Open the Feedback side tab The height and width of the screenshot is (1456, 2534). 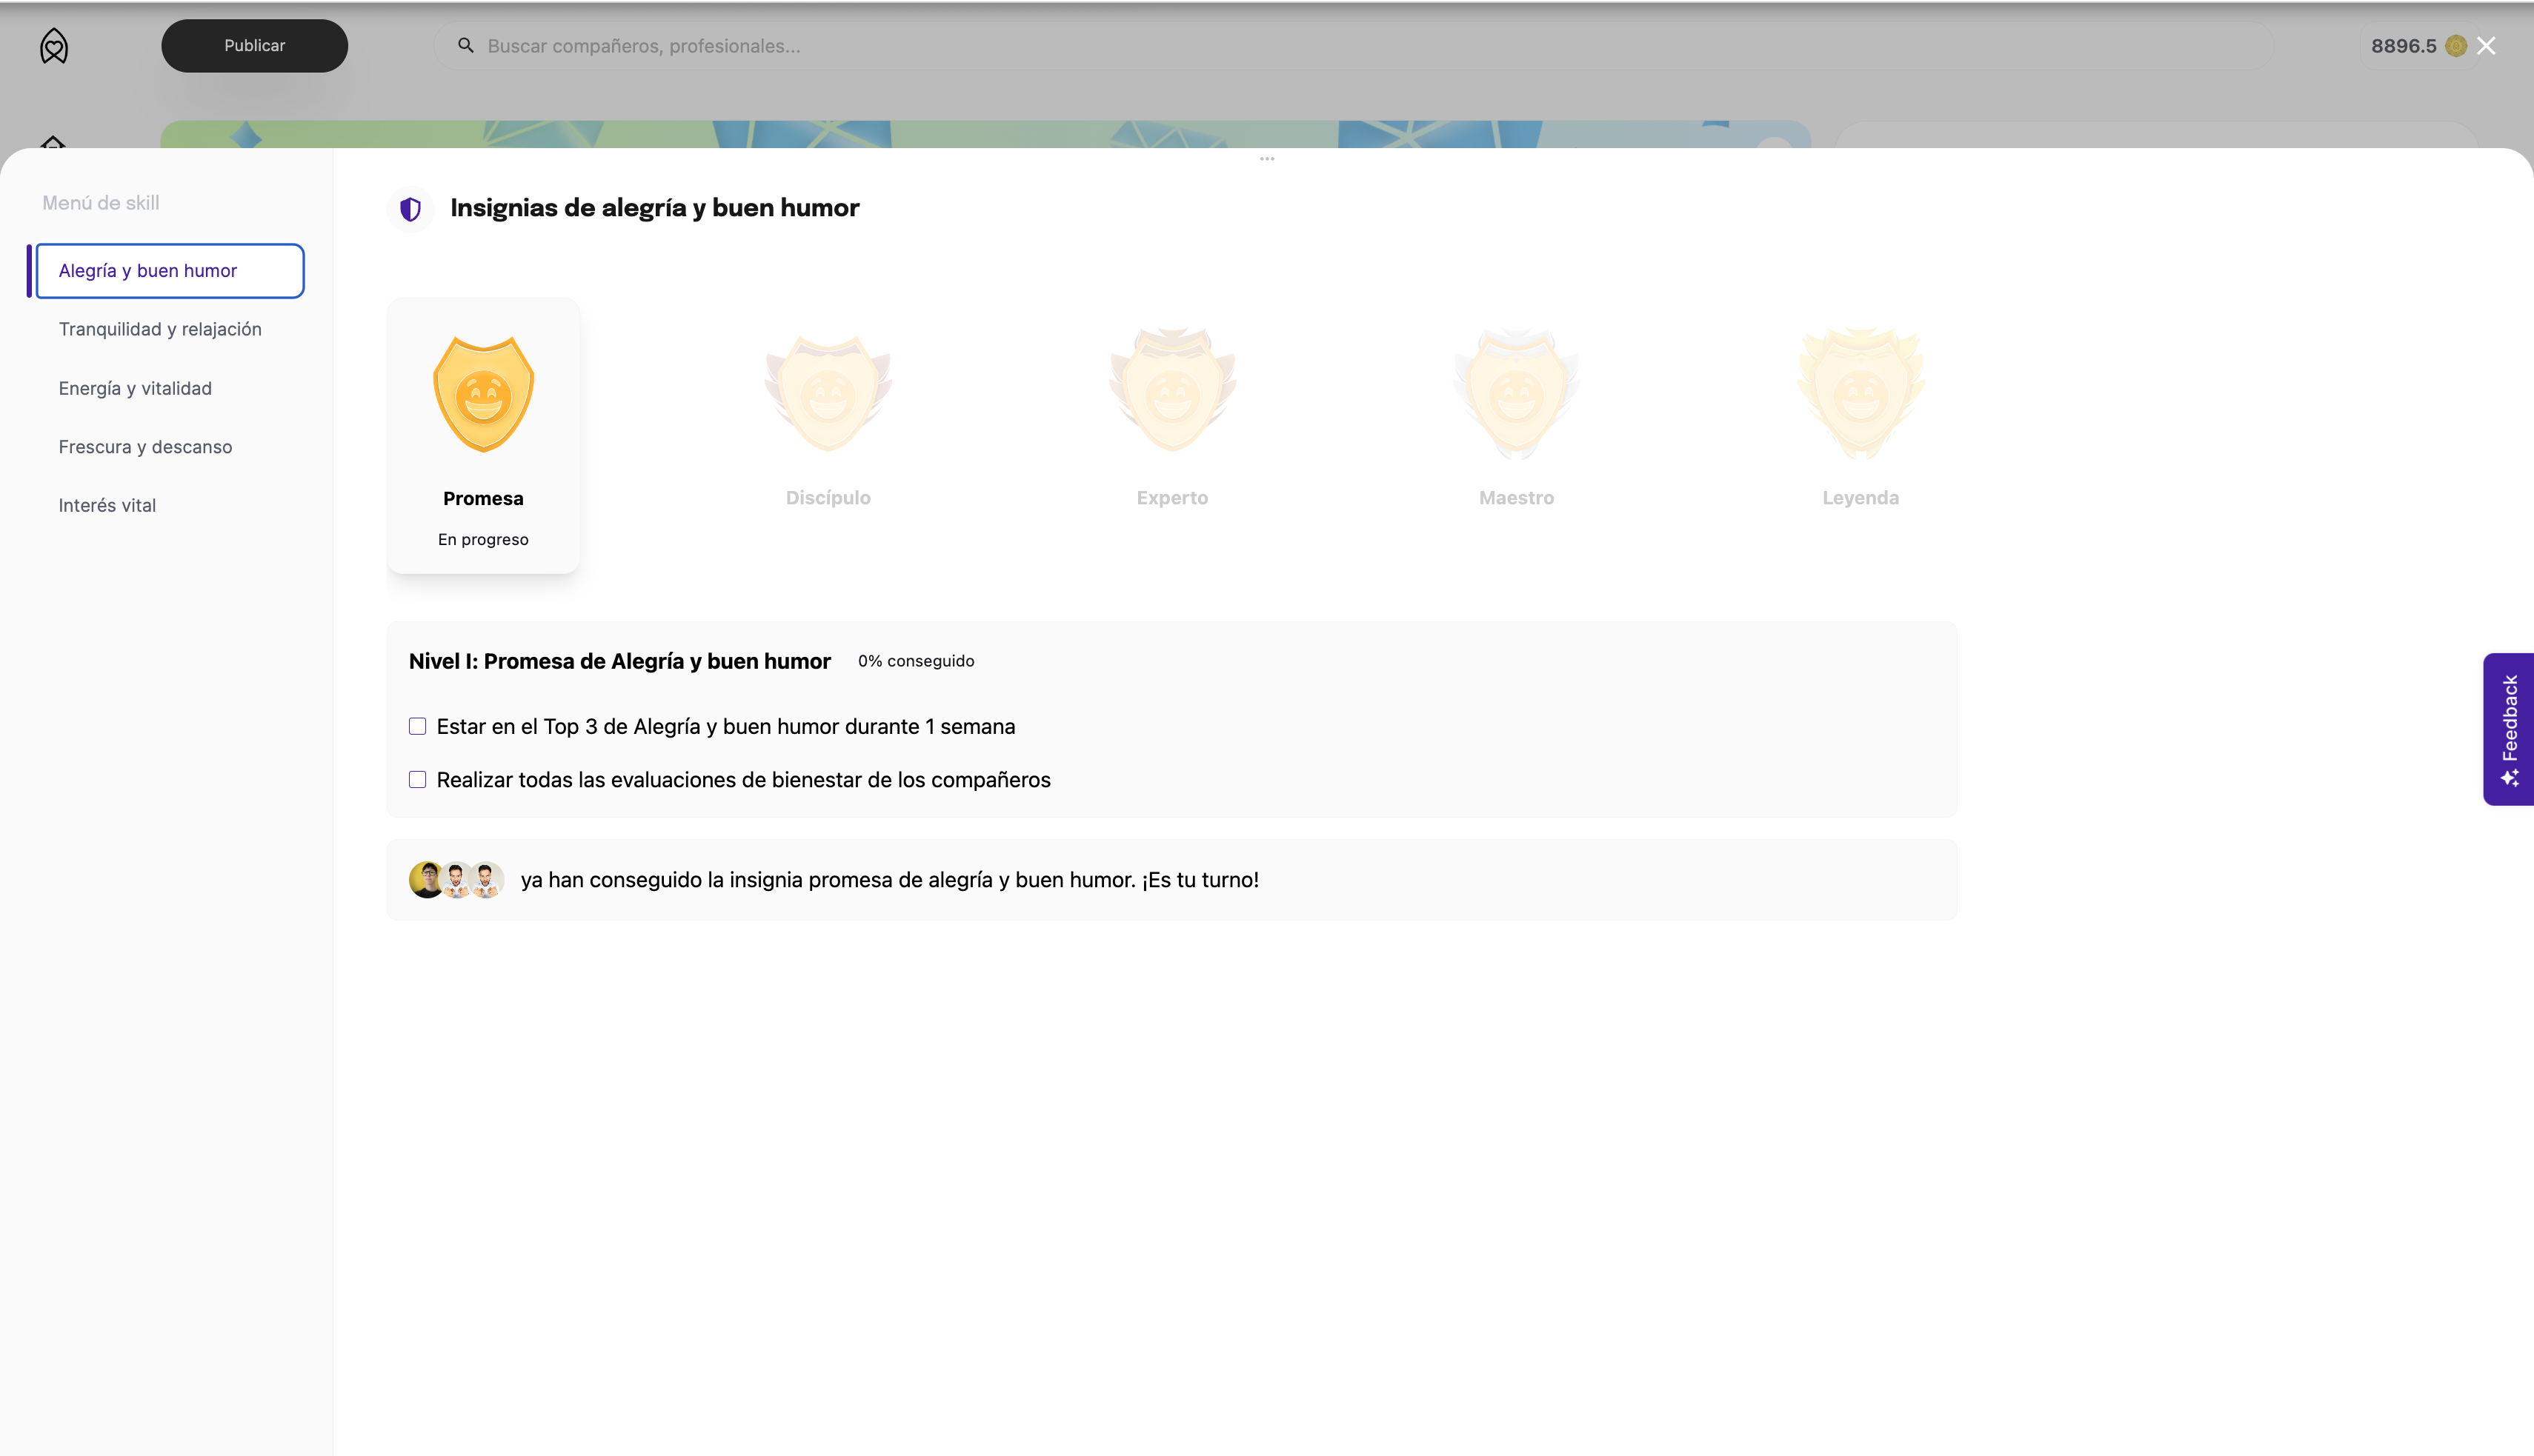[x=2508, y=729]
